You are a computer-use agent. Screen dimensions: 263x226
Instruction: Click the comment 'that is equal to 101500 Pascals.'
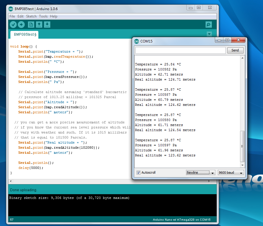(51, 137)
